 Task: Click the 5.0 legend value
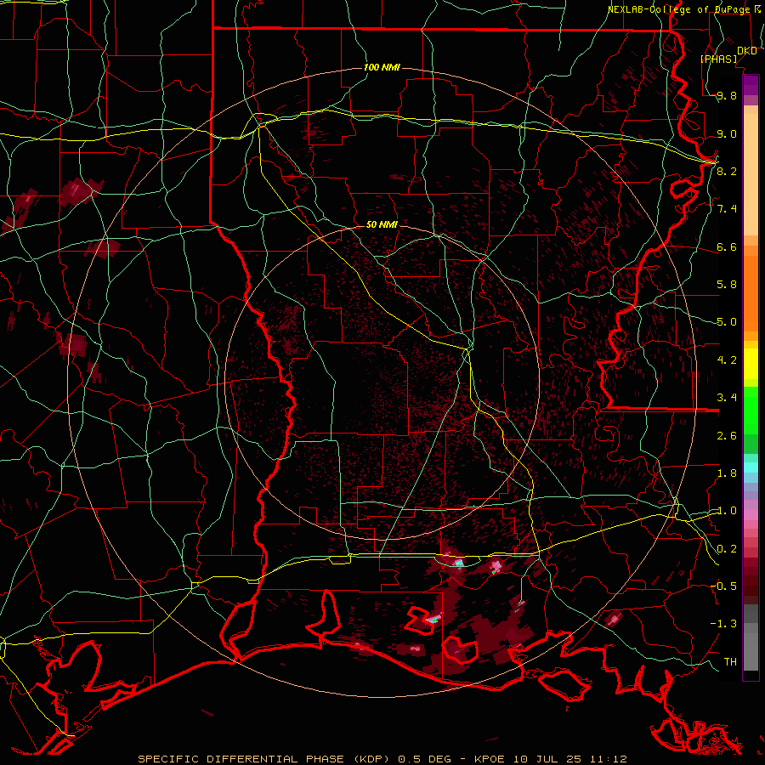click(727, 322)
